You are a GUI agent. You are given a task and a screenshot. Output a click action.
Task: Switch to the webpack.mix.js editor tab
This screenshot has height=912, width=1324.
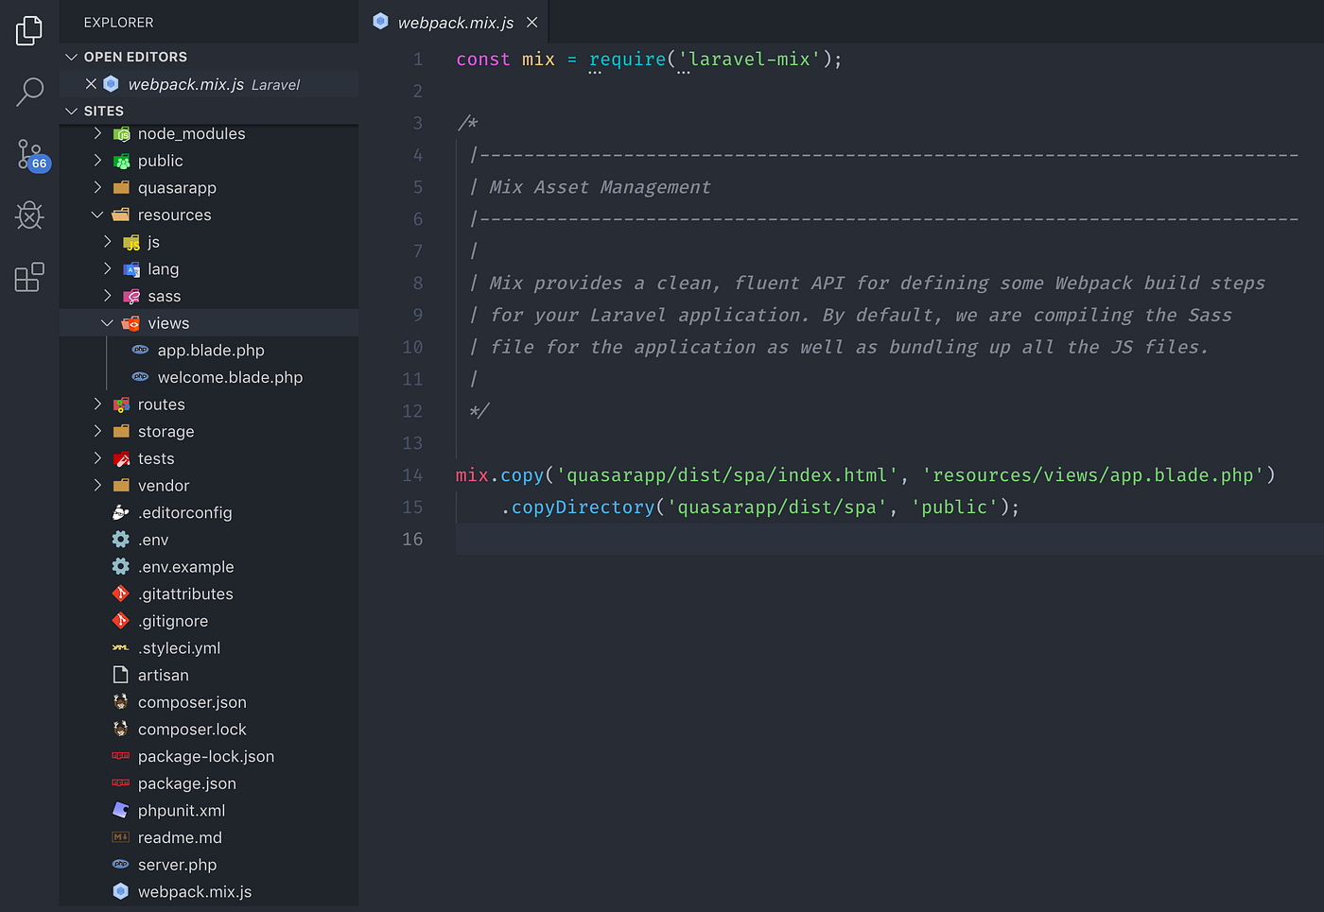pyautogui.click(x=450, y=22)
